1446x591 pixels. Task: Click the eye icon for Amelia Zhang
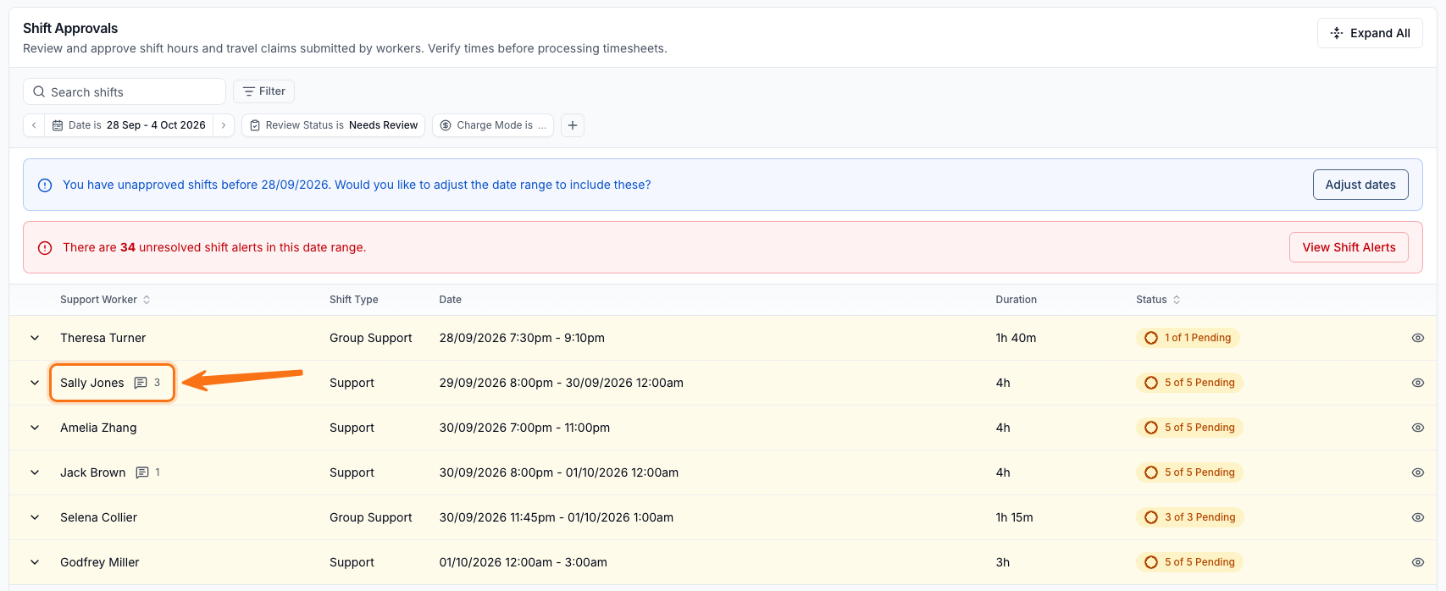1418,428
